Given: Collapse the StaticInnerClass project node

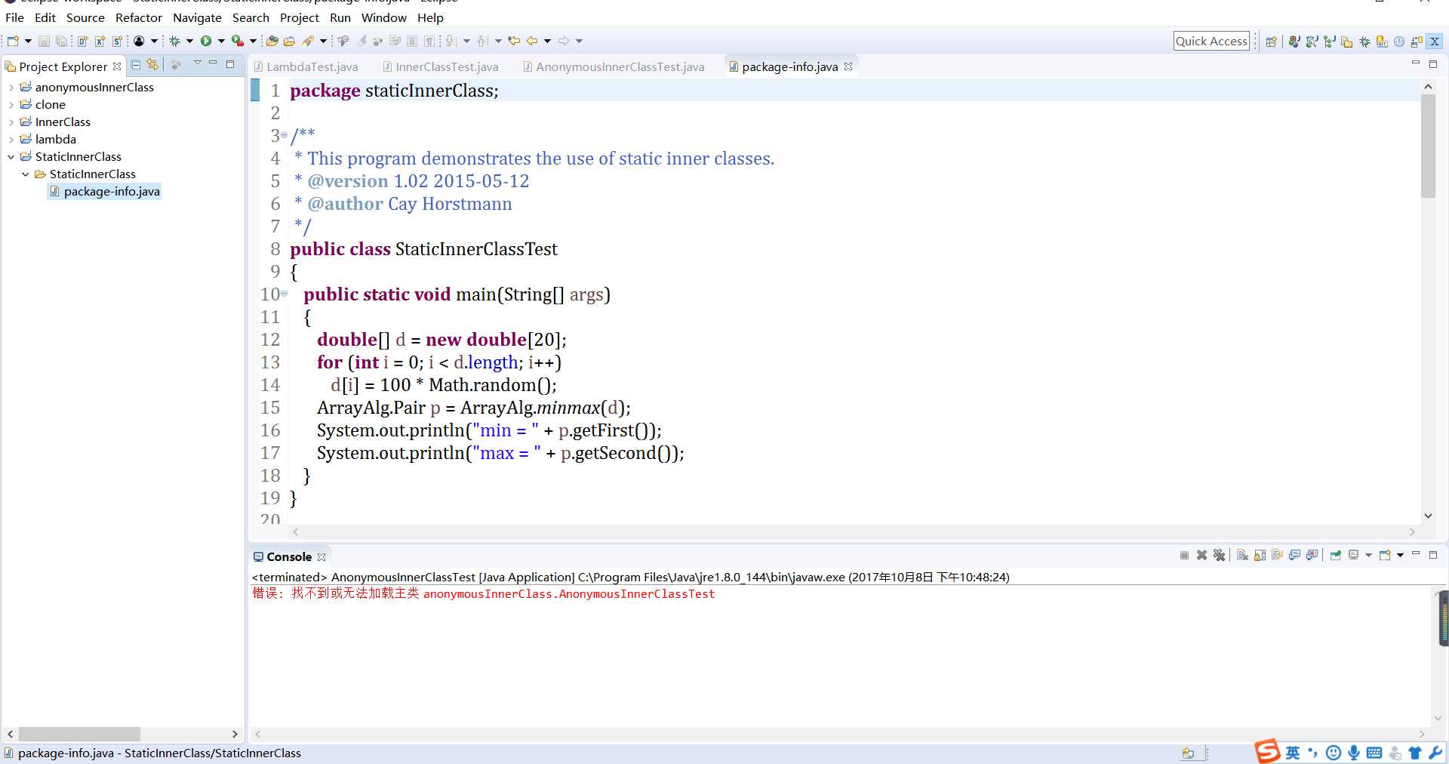Looking at the screenshot, I should [11, 157].
